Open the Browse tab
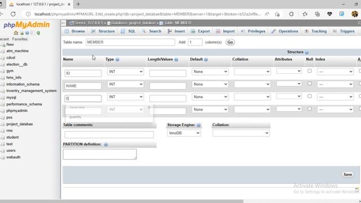The width and height of the screenshot is (361, 203). [75, 32]
